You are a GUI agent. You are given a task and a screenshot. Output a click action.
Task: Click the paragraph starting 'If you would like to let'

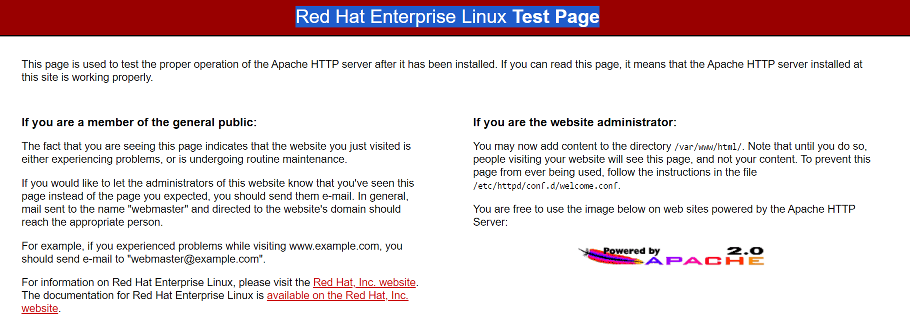(x=218, y=203)
